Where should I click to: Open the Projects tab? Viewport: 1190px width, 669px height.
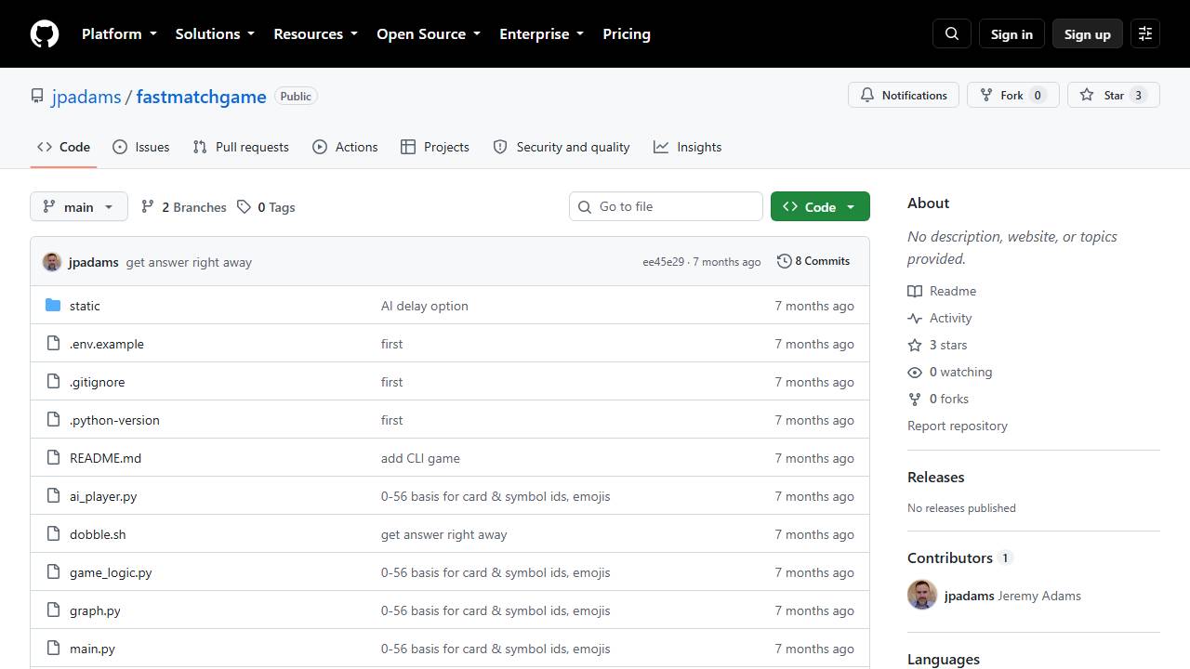coord(435,147)
